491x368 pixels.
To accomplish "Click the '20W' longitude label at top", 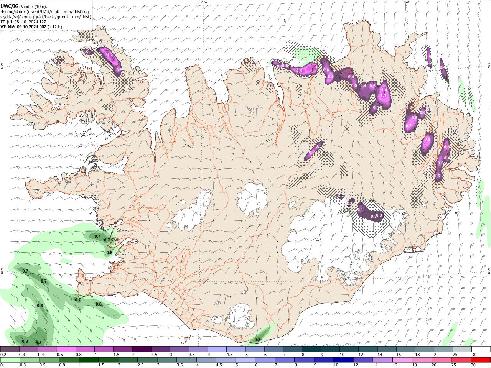I will 204,2.
